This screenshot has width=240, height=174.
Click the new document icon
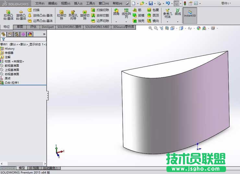[134, 3]
